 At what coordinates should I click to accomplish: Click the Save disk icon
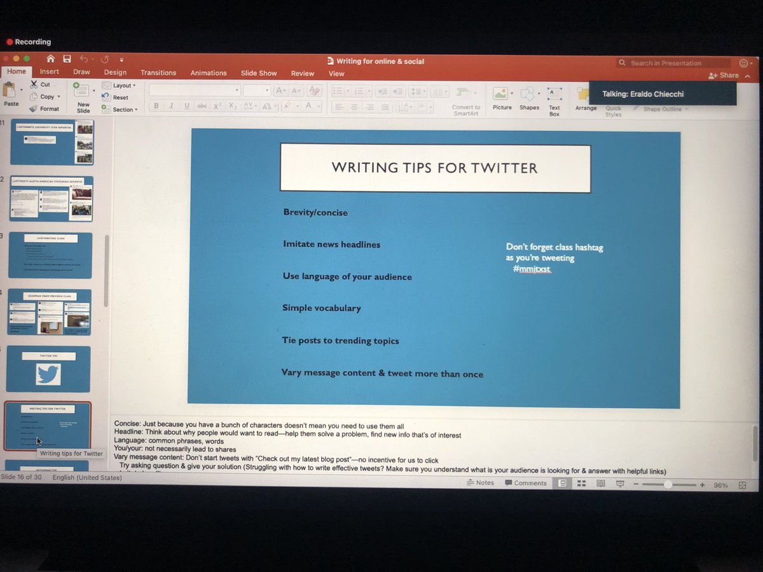[67, 58]
